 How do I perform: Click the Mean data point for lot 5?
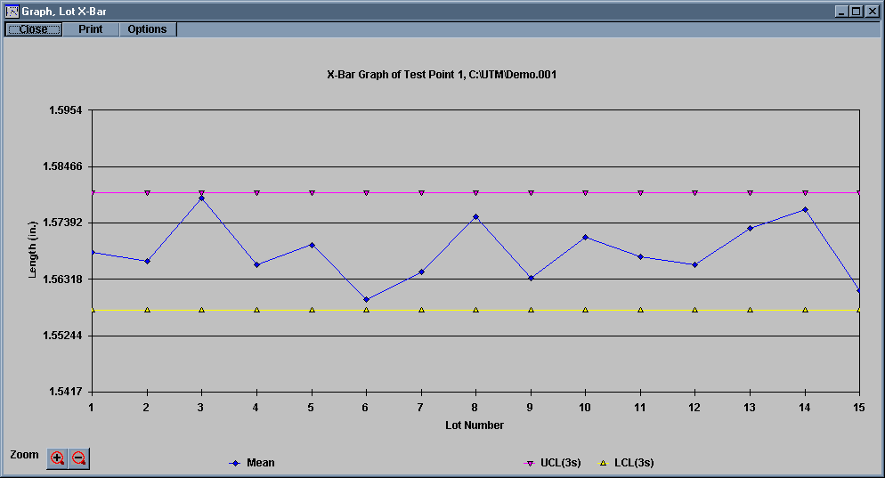pos(313,245)
